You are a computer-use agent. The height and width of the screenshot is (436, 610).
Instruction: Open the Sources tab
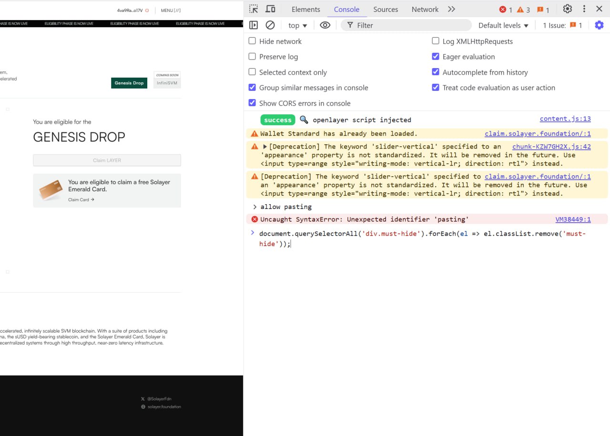pos(386,9)
